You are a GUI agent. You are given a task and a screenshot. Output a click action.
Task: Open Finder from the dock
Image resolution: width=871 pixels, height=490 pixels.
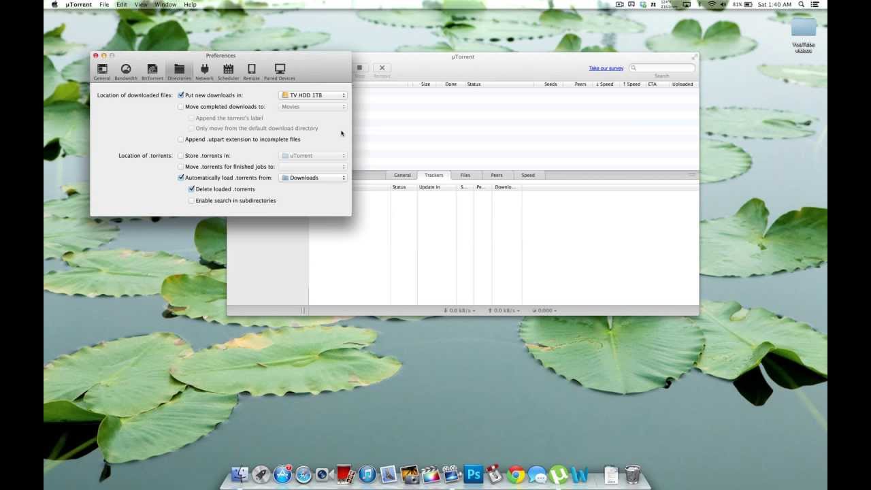240,474
